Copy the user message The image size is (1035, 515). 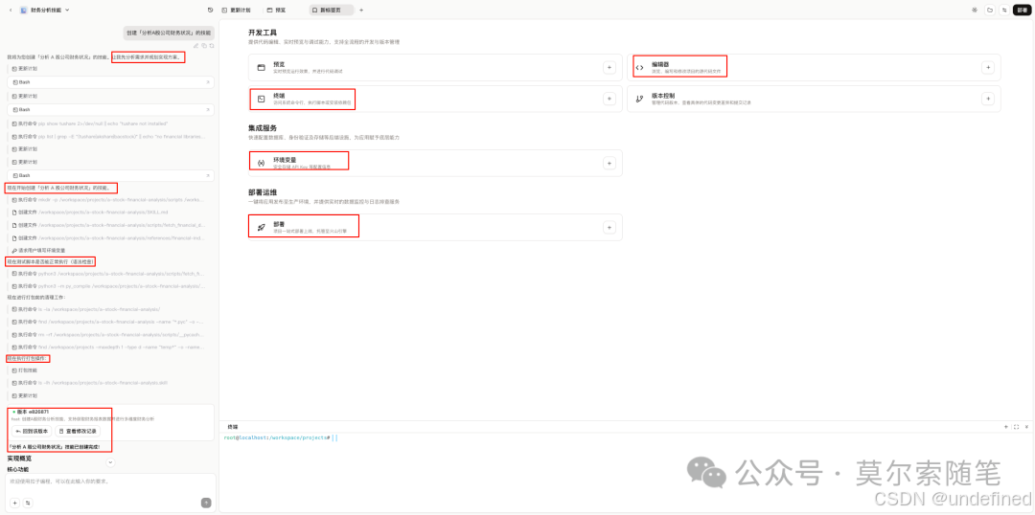204,46
